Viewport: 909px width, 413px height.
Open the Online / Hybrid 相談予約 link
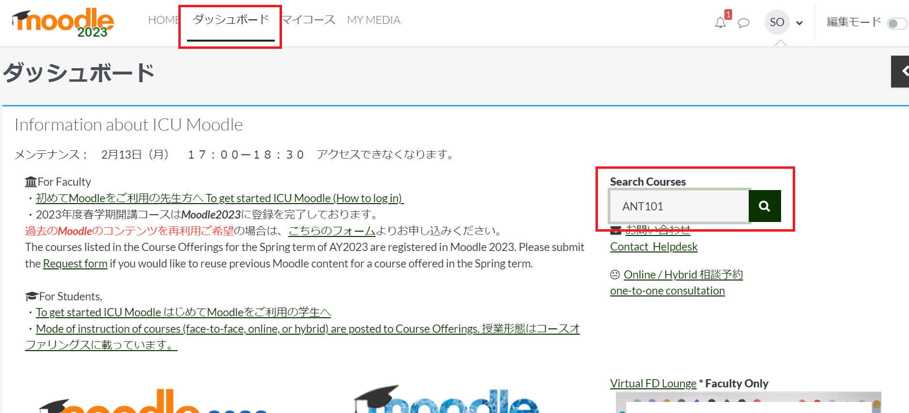(x=683, y=275)
